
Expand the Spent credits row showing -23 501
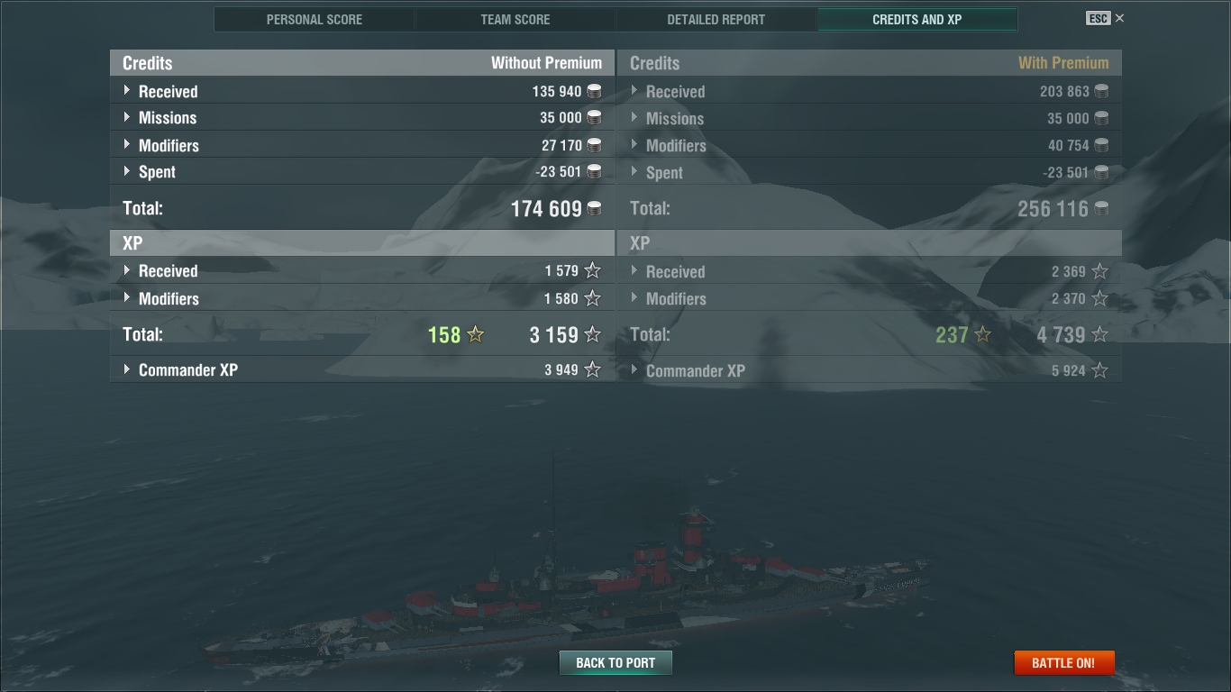coord(362,171)
